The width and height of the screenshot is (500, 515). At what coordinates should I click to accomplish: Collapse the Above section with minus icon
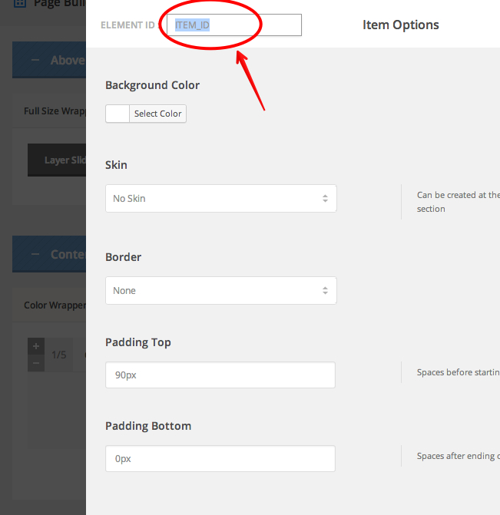[35, 61]
